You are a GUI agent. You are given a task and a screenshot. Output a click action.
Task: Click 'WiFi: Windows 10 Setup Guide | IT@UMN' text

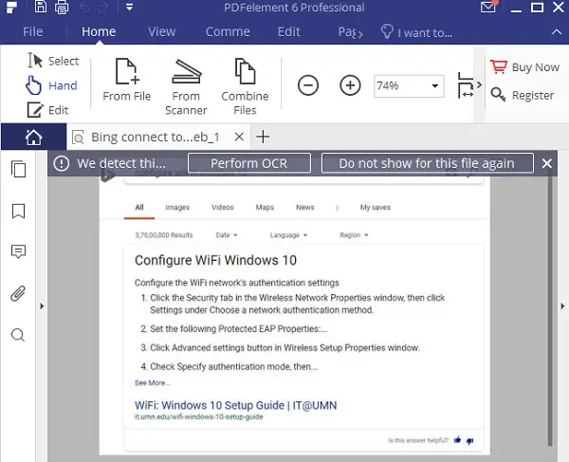pos(235,405)
